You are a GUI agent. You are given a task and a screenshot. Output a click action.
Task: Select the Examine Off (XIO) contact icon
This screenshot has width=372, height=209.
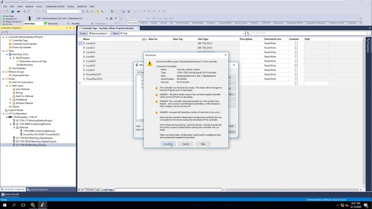click(154, 19)
